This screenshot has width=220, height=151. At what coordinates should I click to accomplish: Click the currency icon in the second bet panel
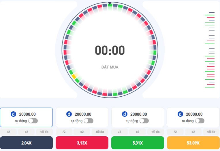pos(69,114)
